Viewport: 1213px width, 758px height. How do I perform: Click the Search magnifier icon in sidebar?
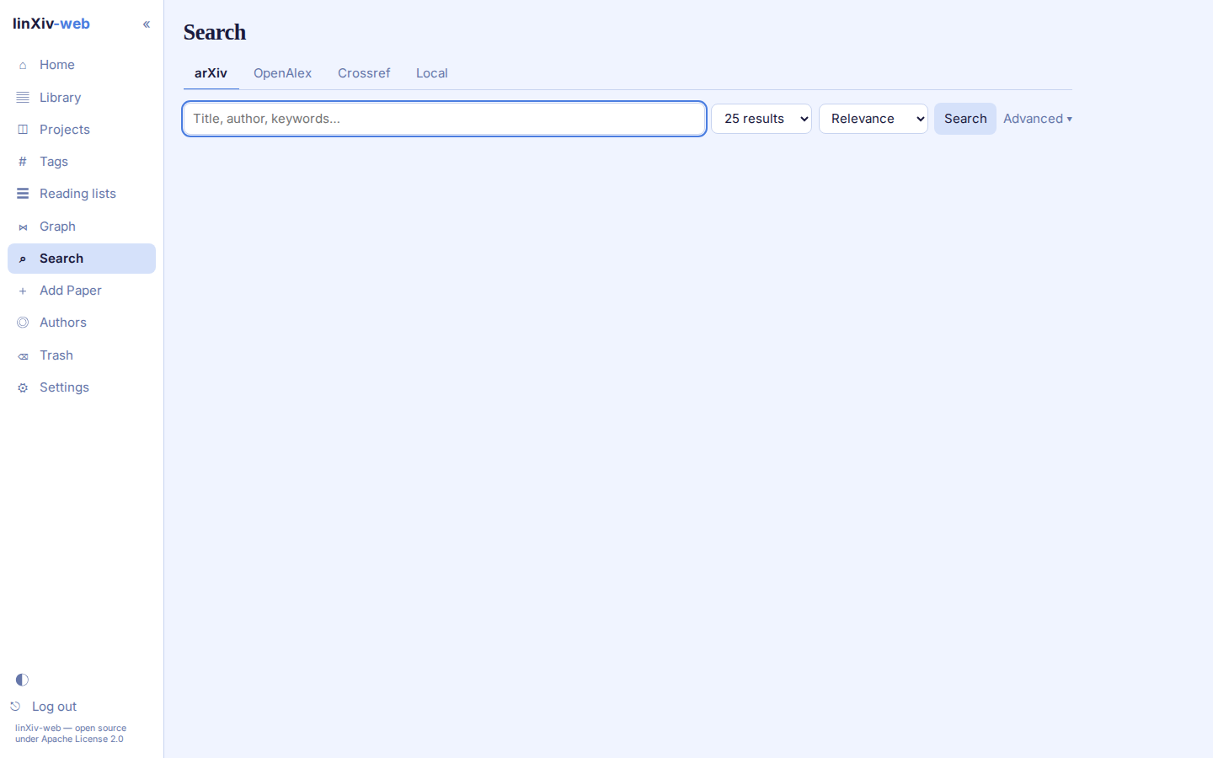(23, 259)
